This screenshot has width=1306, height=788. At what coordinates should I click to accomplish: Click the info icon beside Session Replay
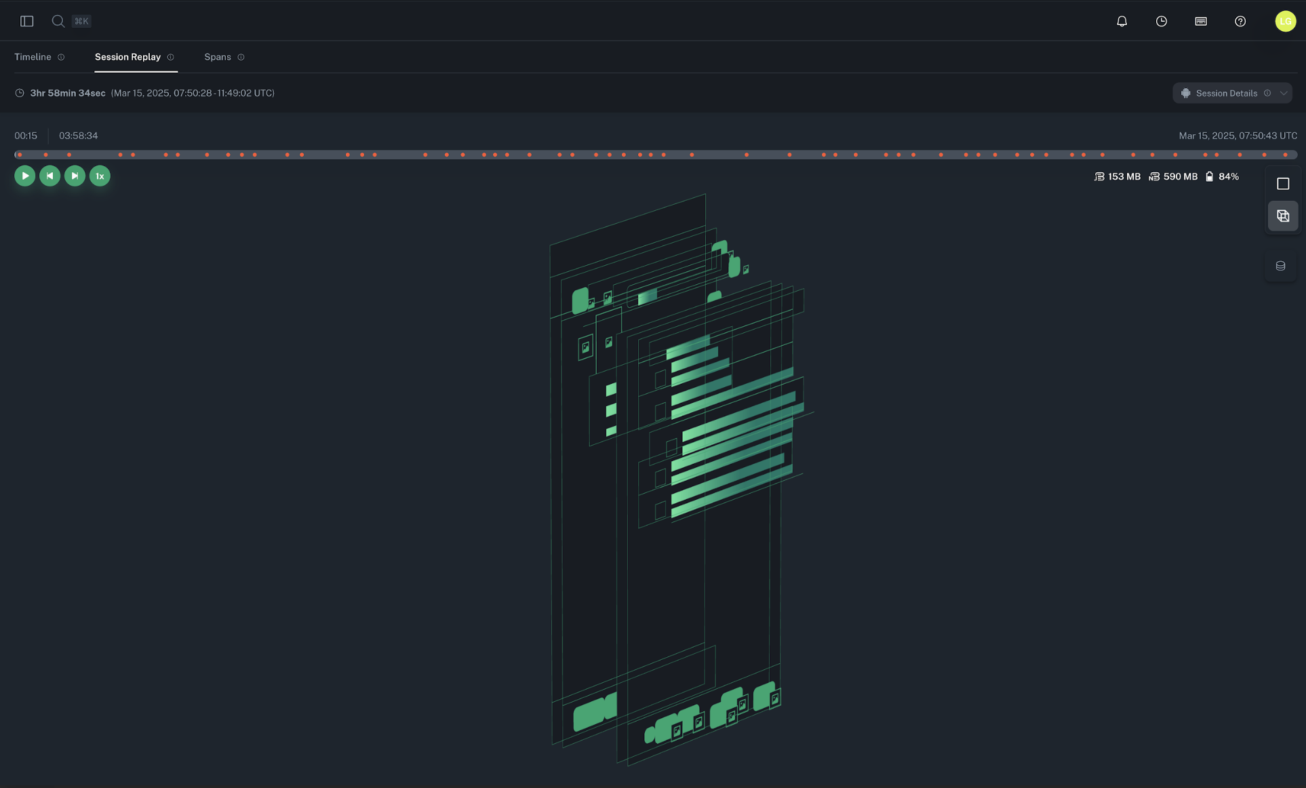point(171,57)
